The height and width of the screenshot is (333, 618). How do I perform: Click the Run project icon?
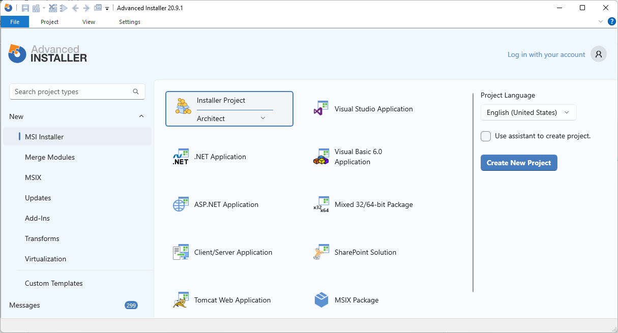click(64, 8)
